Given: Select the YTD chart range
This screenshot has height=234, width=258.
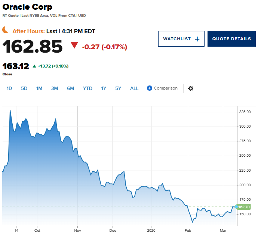Looking at the screenshot, I should (87, 88).
